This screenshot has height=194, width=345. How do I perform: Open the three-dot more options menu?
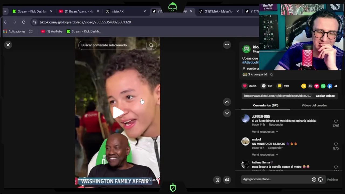[227, 45]
